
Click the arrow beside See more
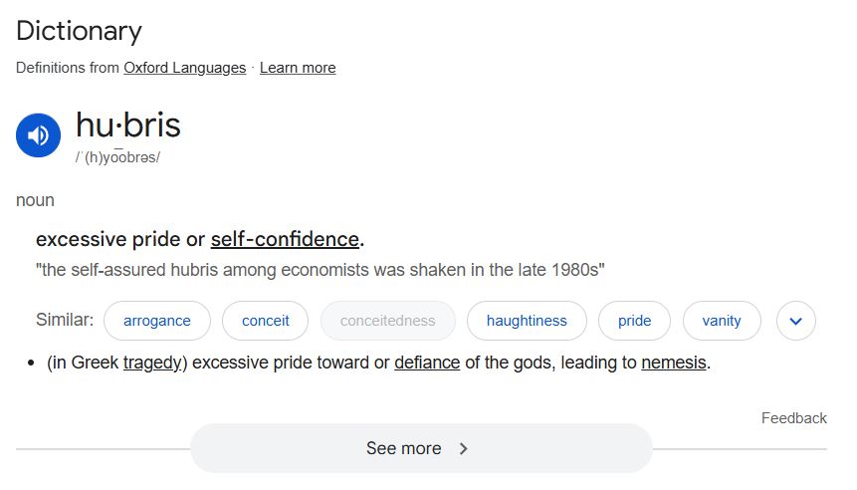[x=463, y=448]
